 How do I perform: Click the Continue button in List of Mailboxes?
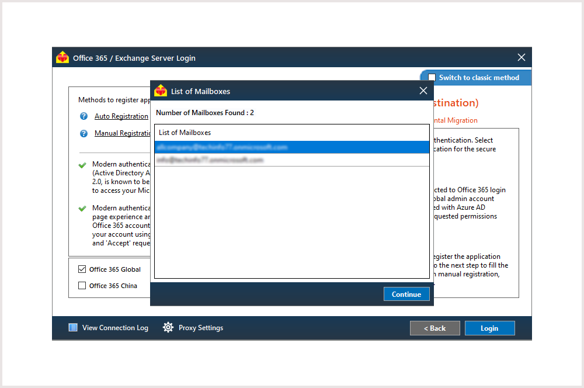406,294
